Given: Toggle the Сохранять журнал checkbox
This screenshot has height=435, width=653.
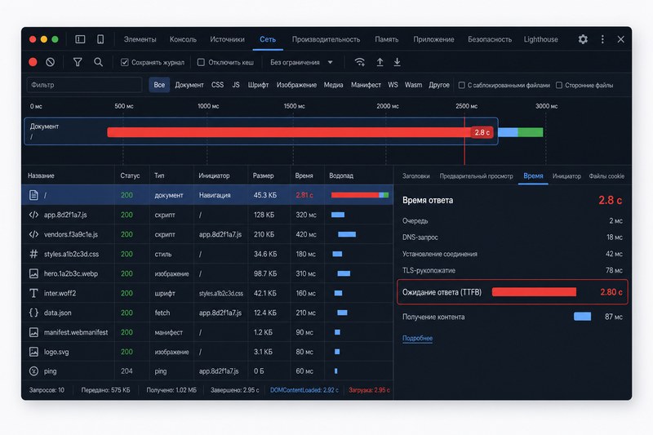Looking at the screenshot, I should (125, 62).
